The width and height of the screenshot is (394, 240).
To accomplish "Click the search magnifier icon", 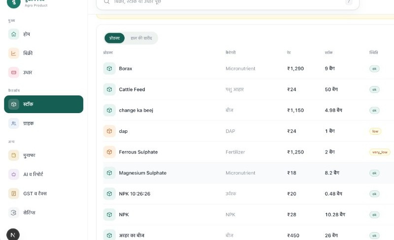I will point(107,2).
